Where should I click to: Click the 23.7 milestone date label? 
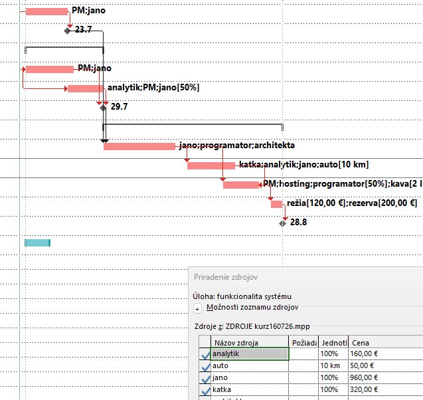[x=84, y=29]
